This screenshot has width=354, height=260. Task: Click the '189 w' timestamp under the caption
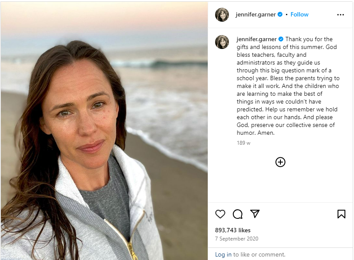[x=244, y=143]
